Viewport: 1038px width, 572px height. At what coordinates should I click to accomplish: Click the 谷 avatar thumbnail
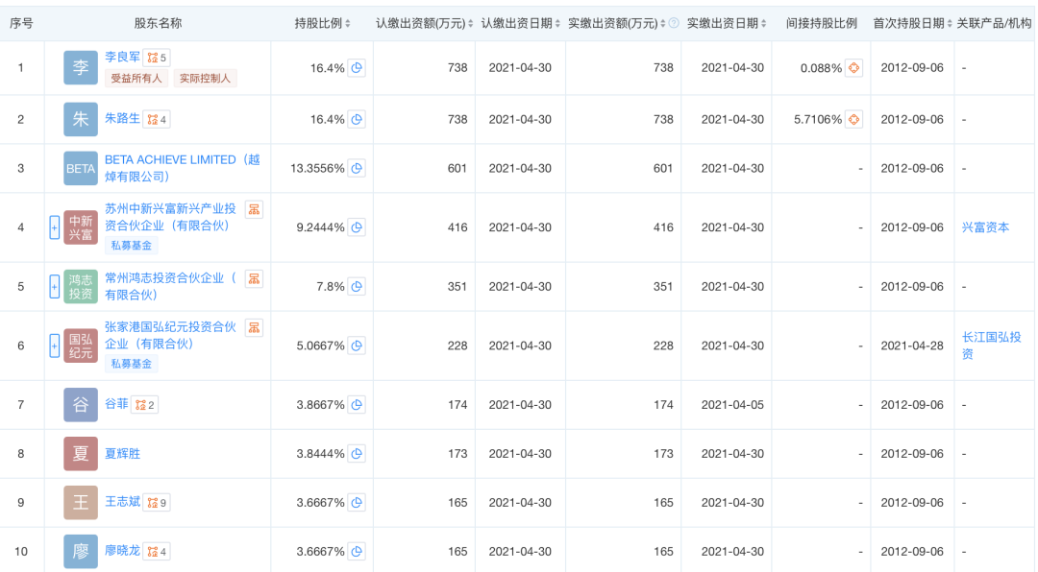[x=81, y=405]
